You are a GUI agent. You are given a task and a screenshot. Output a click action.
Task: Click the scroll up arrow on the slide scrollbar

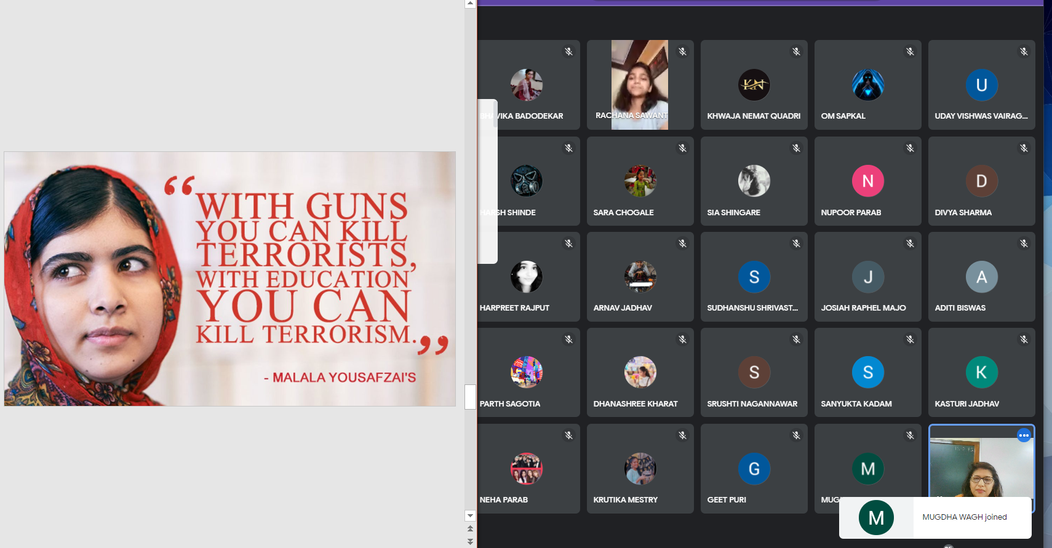(470, 4)
